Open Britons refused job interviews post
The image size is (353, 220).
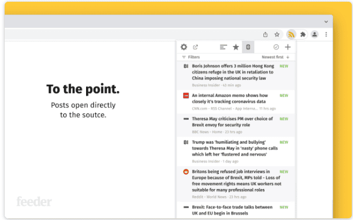tap(236, 184)
